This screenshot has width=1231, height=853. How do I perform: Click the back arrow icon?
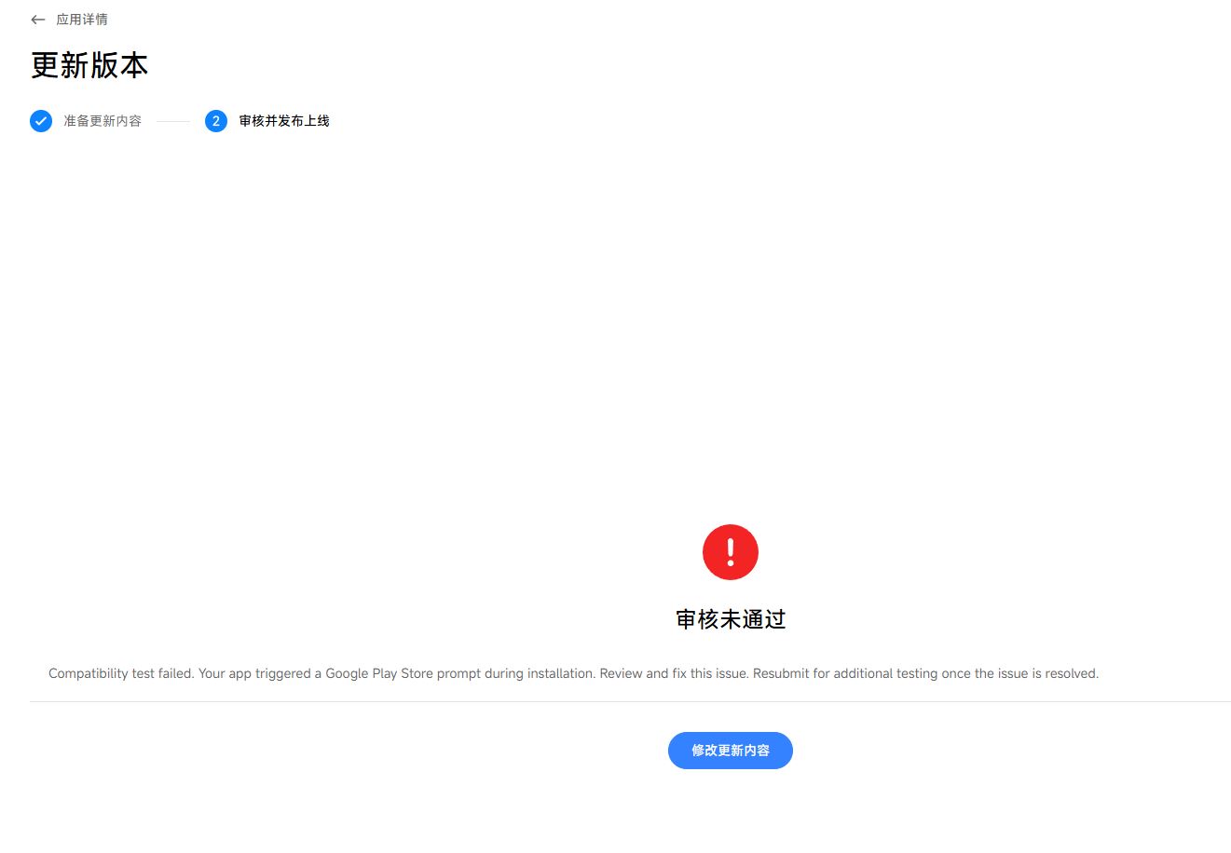pyautogui.click(x=37, y=20)
